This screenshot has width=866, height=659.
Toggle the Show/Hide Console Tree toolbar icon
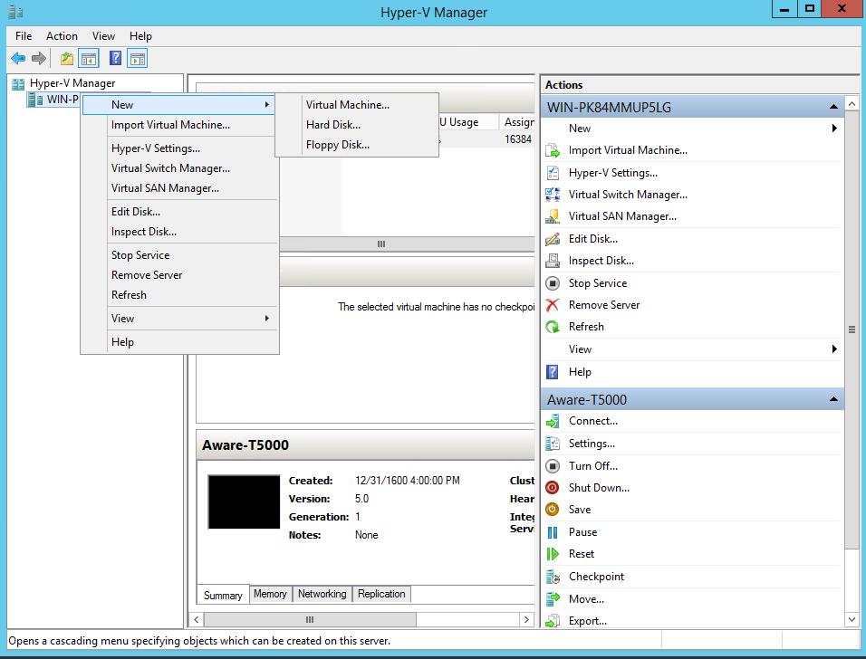click(x=89, y=58)
